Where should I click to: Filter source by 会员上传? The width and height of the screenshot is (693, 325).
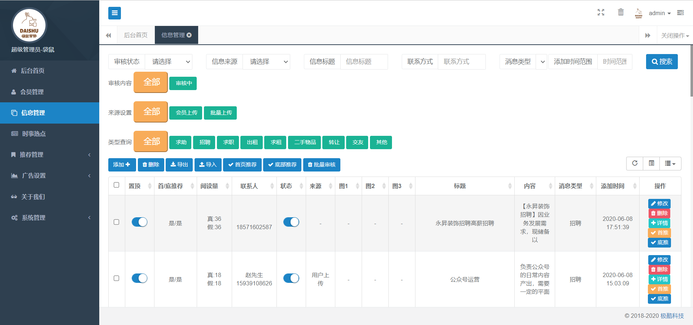pos(186,113)
